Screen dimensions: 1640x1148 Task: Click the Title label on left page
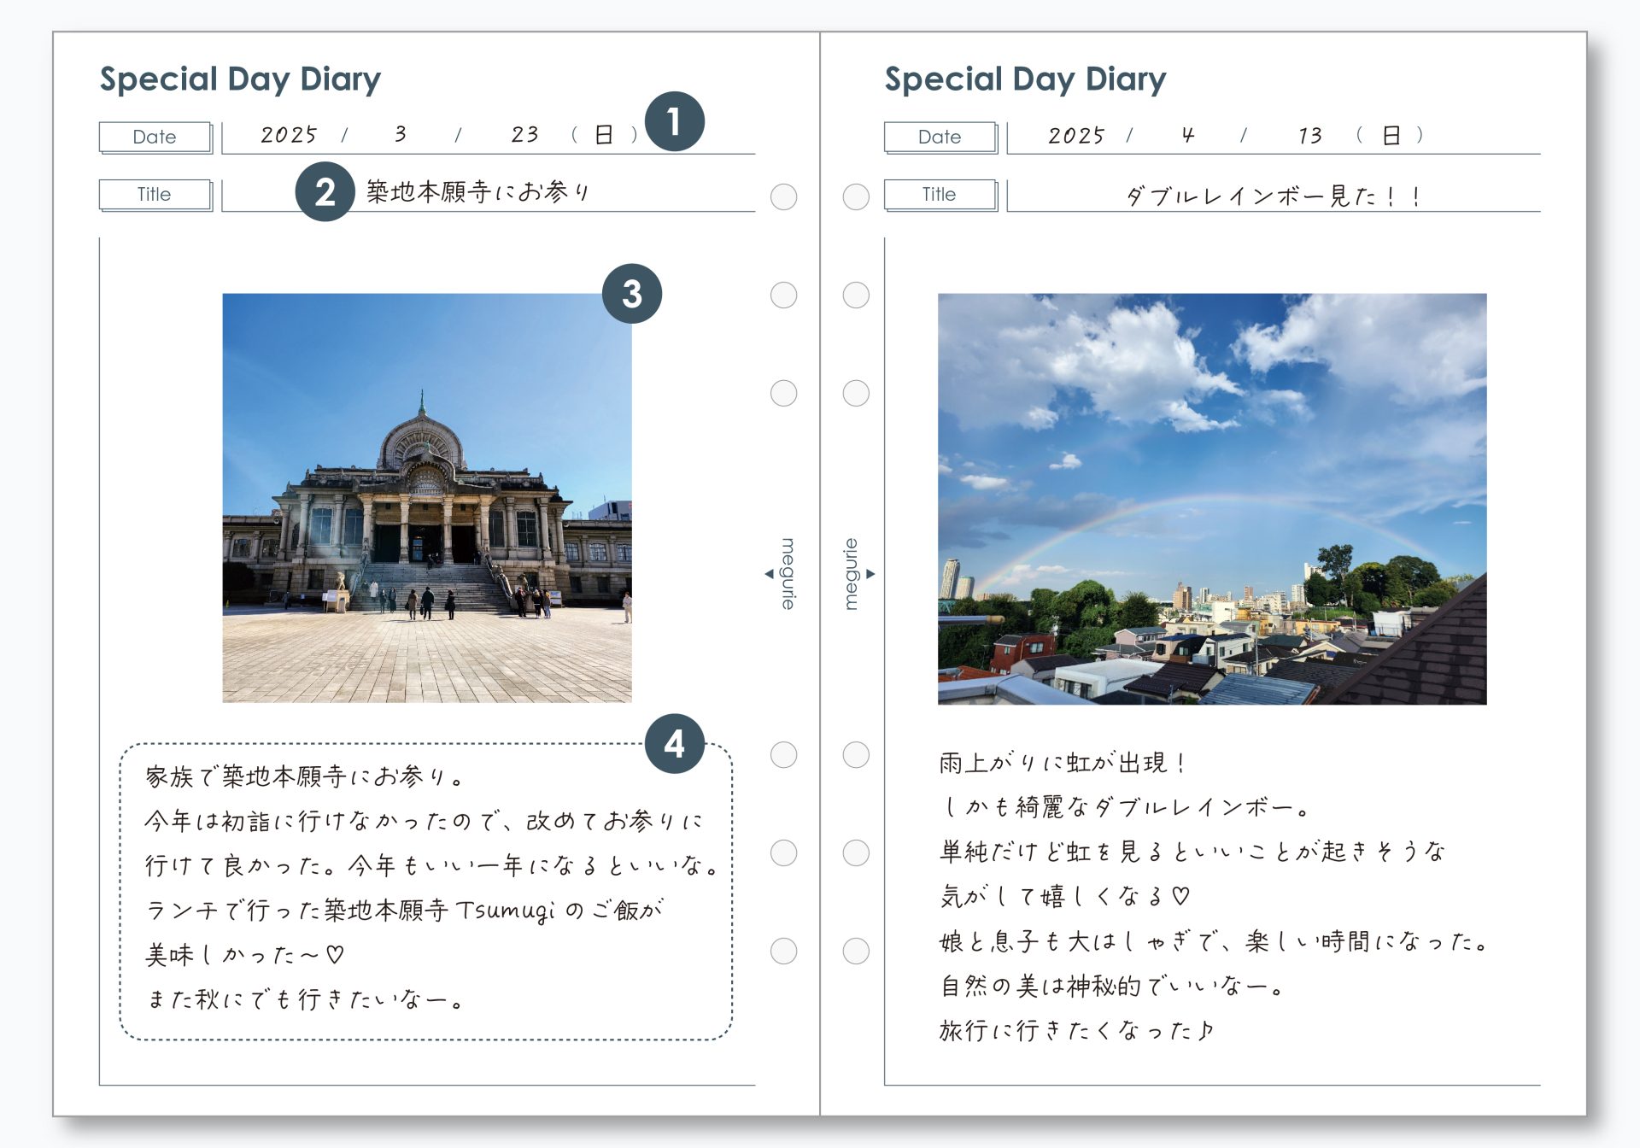[155, 194]
